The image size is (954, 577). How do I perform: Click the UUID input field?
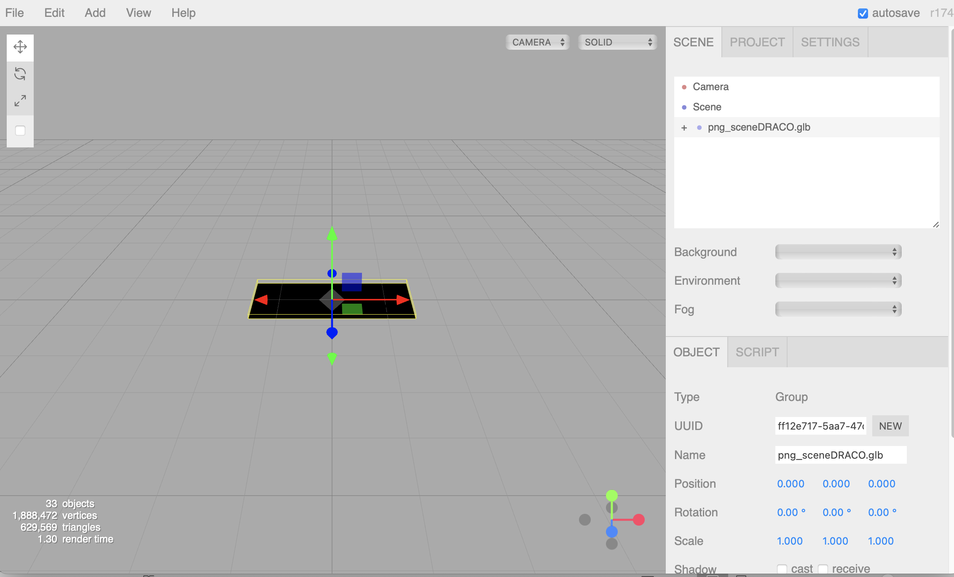(821, 426)
